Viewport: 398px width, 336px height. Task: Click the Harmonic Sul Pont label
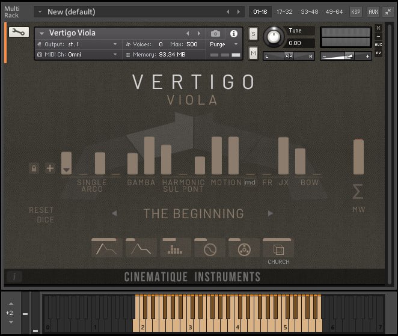[x=183, y=186]
